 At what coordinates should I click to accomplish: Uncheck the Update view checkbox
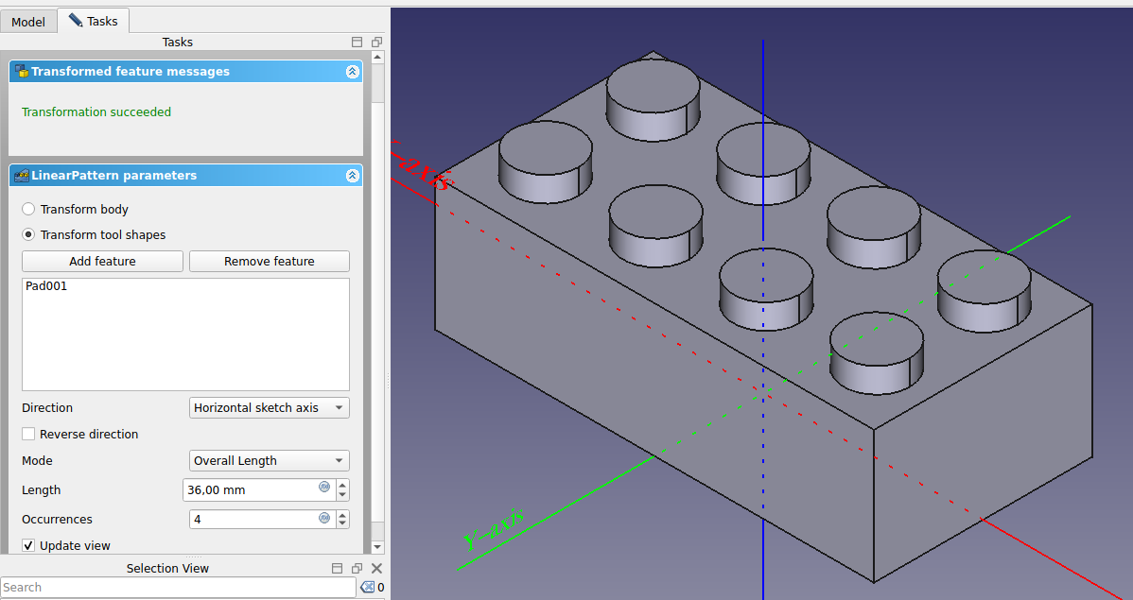click(x=28, y=546)
